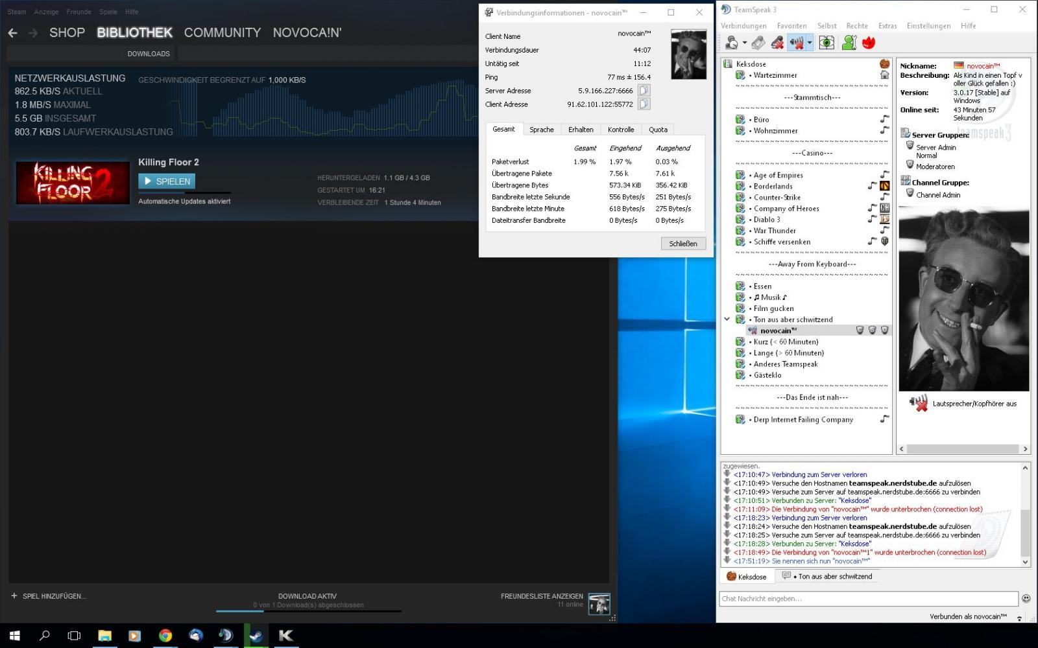Screen dimensions: 1038x648
Task: Switch to Keksdose chat tab
Action: (747, 576)
